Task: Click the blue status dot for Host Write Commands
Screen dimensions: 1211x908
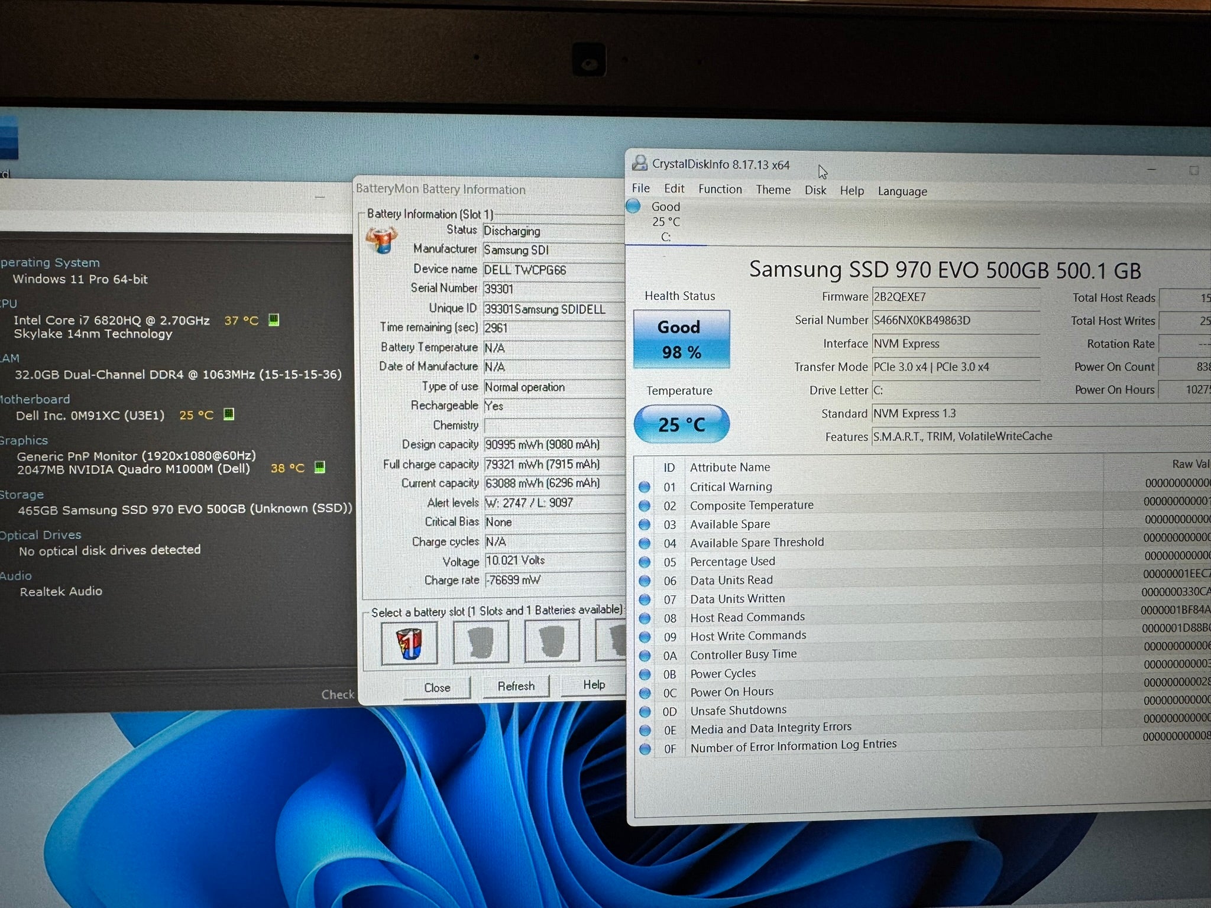Action: click(645, 637)
